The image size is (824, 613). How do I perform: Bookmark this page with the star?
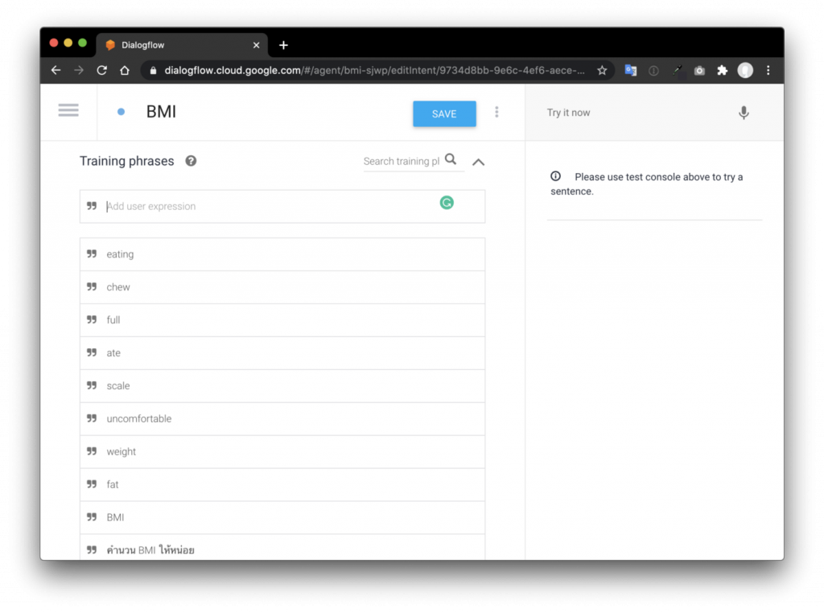[602, 70]
